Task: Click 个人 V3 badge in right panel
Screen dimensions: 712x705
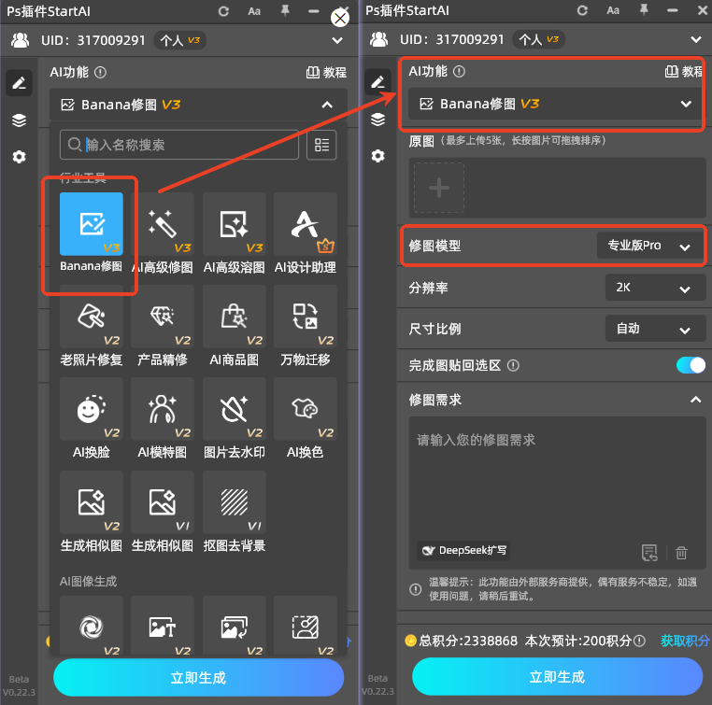Action: tap(539, 39)
